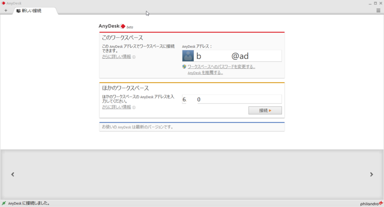This screenshot has height=207, width=384.
Task: Click the user avatar beside AnyDesk address
Action: 188,56
